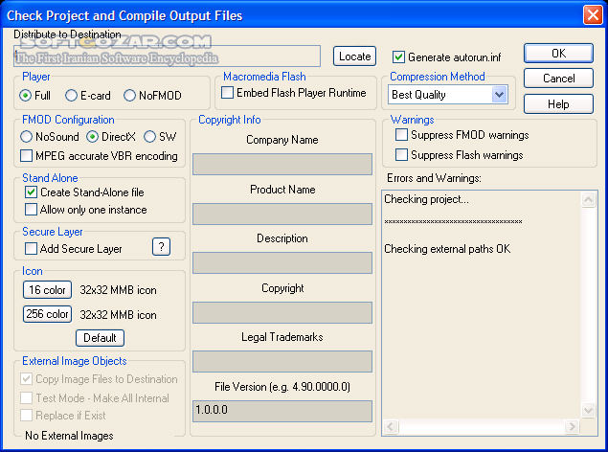Screen dimensions: 608x452
Task: Click the Copyright input field
Action: 282,313
